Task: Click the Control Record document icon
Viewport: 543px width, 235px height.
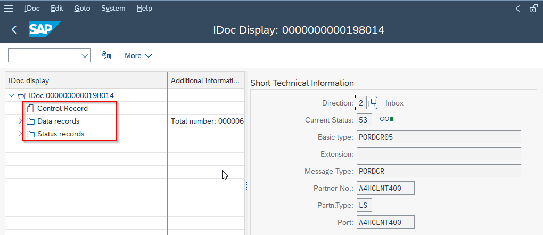Action: [x=30, y=108]
